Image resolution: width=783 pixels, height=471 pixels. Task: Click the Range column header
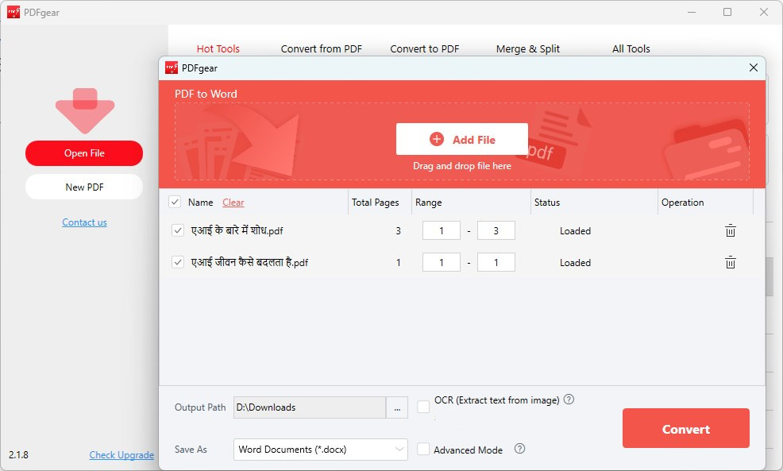pyautogui.click(x=429, y=203)
